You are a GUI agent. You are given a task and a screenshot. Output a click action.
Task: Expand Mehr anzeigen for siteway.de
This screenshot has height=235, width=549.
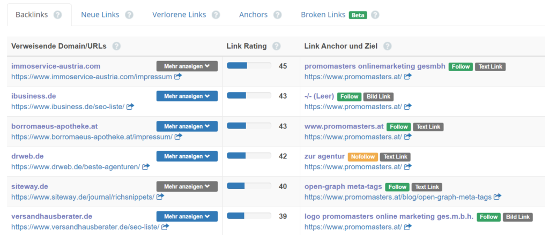(187, 186)
